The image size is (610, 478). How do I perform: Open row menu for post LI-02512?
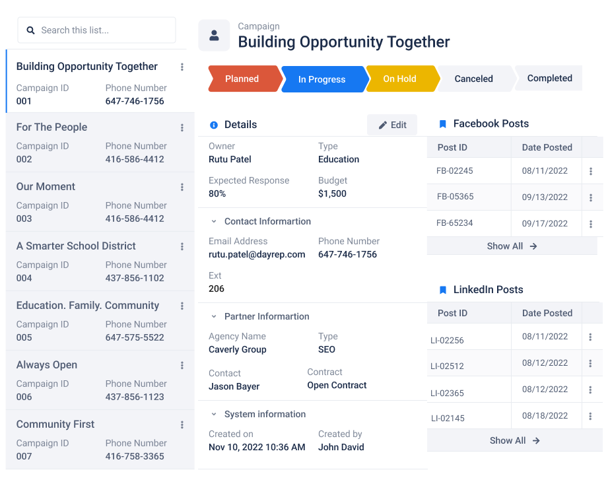[x=590, y=363]
